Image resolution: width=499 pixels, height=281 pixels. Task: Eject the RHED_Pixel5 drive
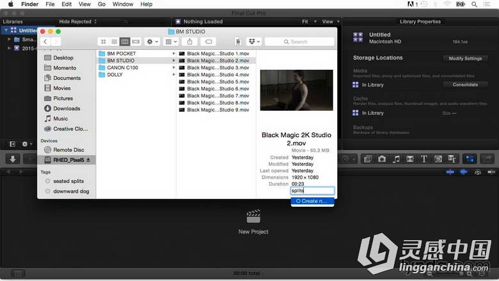pyautogui.click(x=88, y=159)
